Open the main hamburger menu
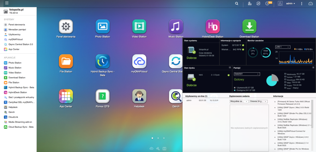Viewport: 316px width, 152px height. coord(7,3)
